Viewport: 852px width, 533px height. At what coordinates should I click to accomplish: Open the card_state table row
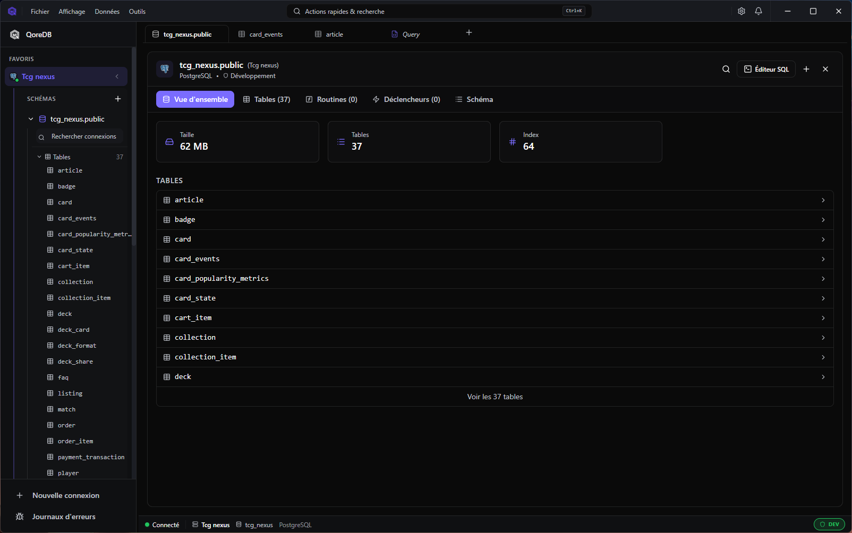pyautogui.click(x=495, y=298)
